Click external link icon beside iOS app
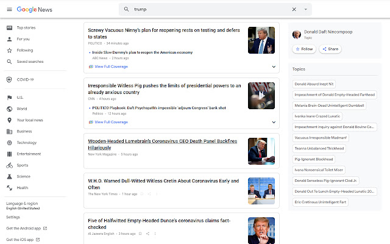390x244 pixels. click(x=38, y=240)
